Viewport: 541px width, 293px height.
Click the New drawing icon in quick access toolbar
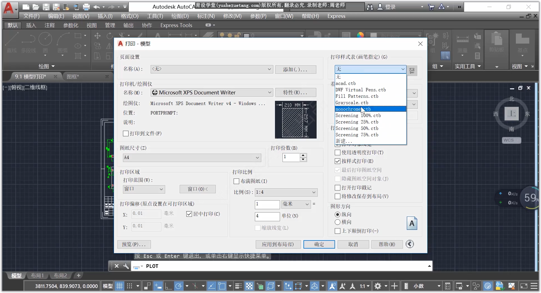point(26,7)
